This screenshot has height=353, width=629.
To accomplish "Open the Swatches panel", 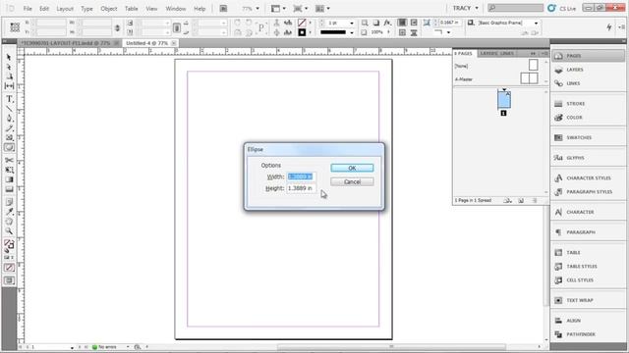I will tap(588, 137).
